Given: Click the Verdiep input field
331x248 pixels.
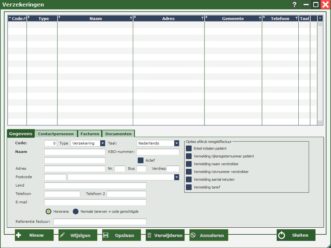Looking at the screenshot, I should click(x=173, y=169).
